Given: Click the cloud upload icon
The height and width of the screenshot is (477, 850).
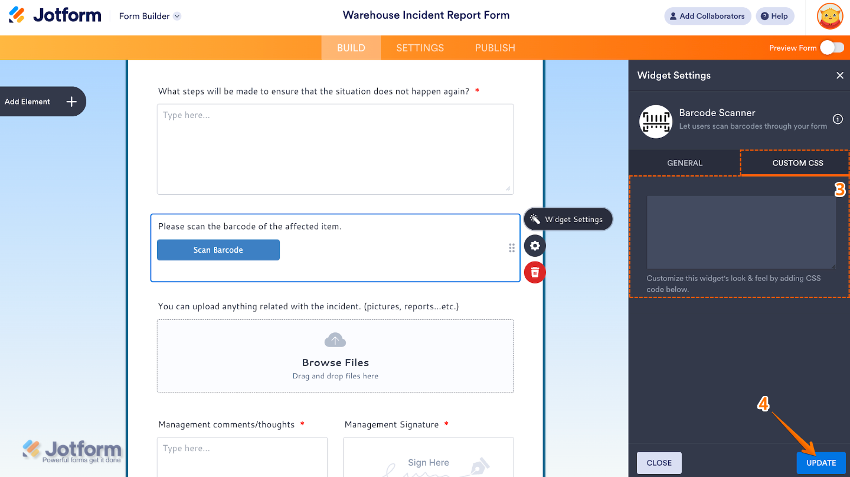Looking at the screenshot, I should coord(335,340).
